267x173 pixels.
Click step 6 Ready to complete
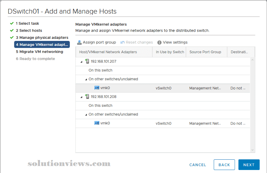click(35, 59)
